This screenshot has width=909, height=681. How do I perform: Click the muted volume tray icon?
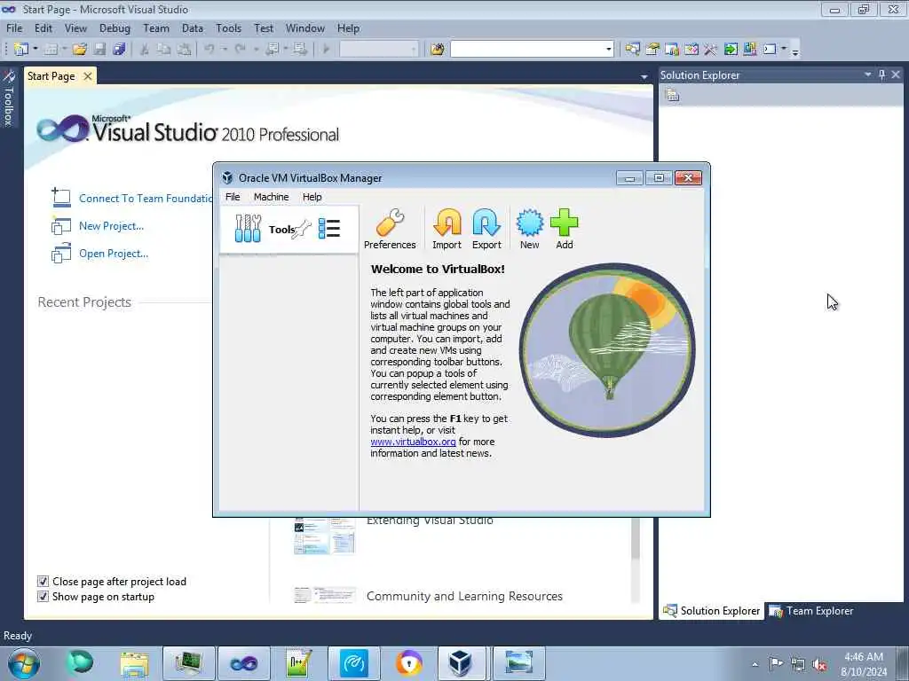819,665
